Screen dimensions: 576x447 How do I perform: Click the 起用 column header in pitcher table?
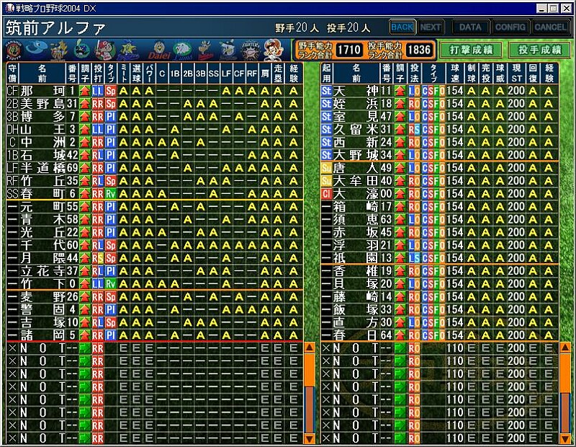coord(327,73)
